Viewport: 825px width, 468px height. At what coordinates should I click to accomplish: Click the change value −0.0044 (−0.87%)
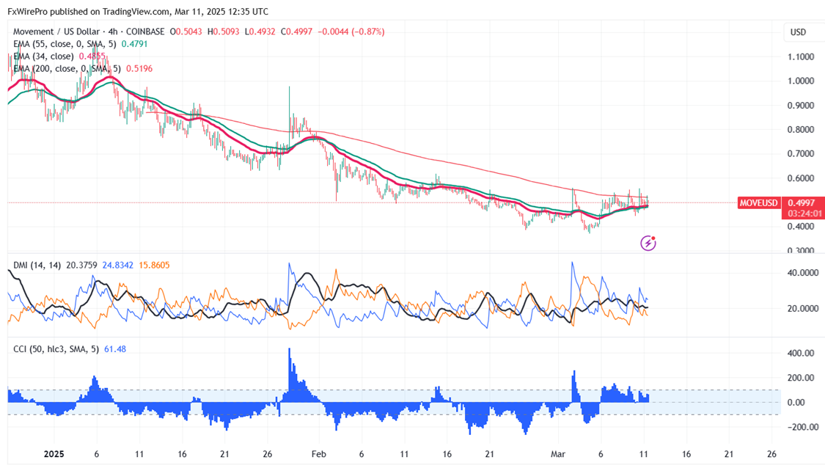(351, 32)
